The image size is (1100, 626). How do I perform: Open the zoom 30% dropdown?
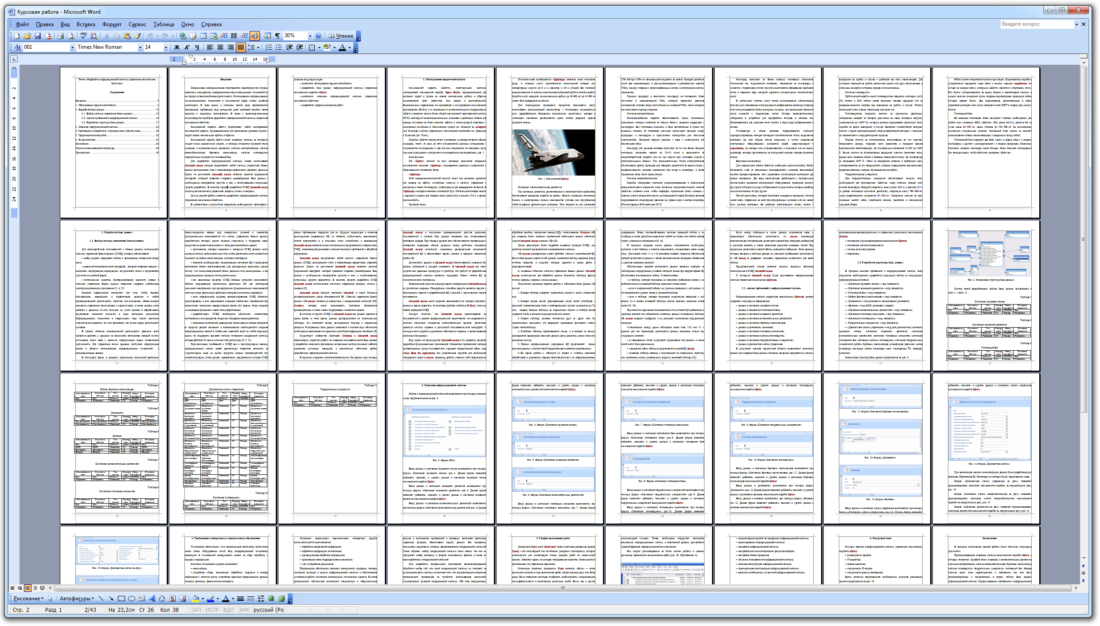310,36
